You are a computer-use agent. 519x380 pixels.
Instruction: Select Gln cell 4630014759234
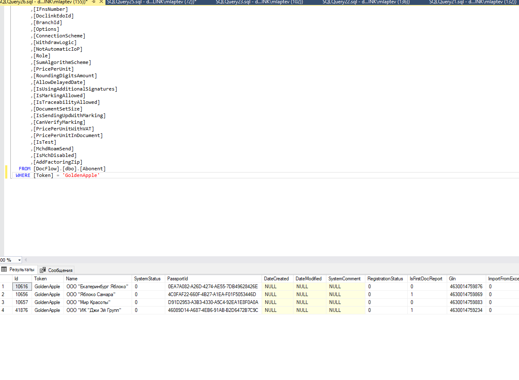(466, 310)
